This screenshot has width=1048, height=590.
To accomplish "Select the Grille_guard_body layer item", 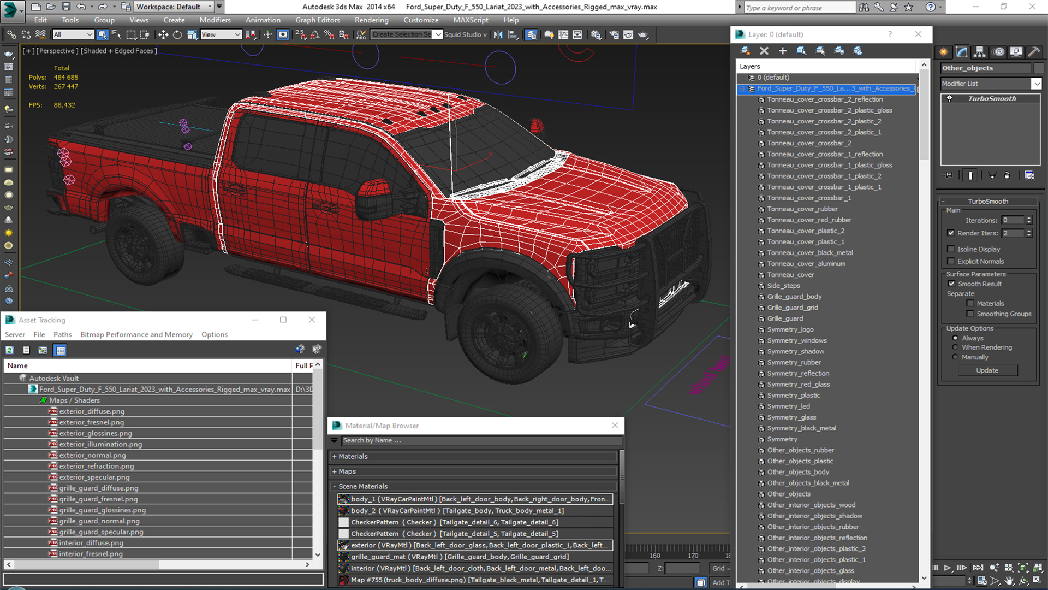I will pos(794,297).
